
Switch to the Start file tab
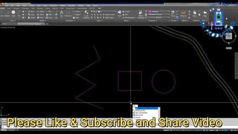(x=4, y=24)
